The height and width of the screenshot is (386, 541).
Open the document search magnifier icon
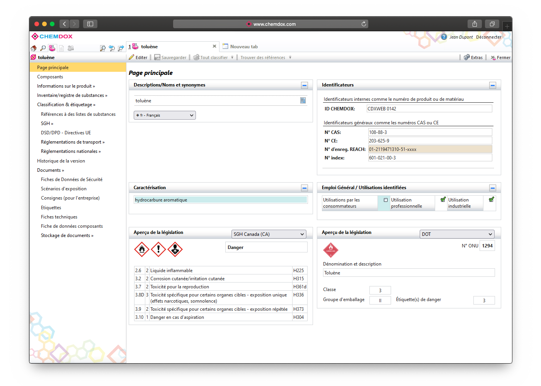click(102, 48)
